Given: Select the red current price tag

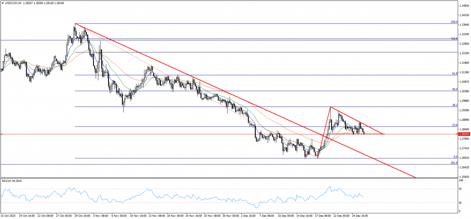Looking at the screenshot, I should tap(464, 134).
